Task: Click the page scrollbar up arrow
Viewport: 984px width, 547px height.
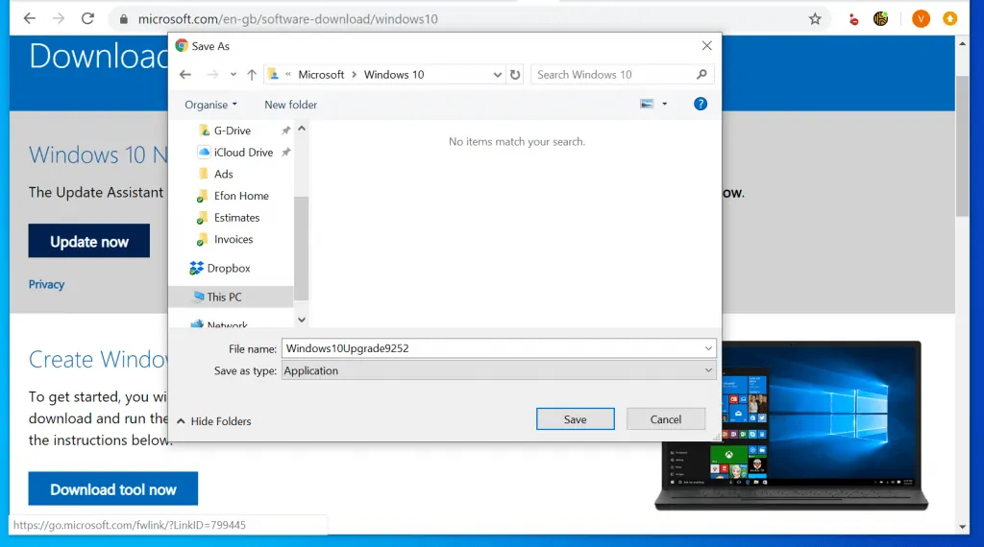Action: 962,43
